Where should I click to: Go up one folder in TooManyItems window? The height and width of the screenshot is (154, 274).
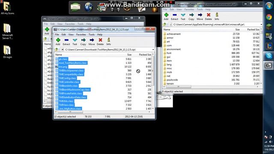(x=57, y=50)
